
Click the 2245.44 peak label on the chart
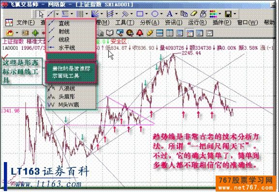tap(191, 53)
